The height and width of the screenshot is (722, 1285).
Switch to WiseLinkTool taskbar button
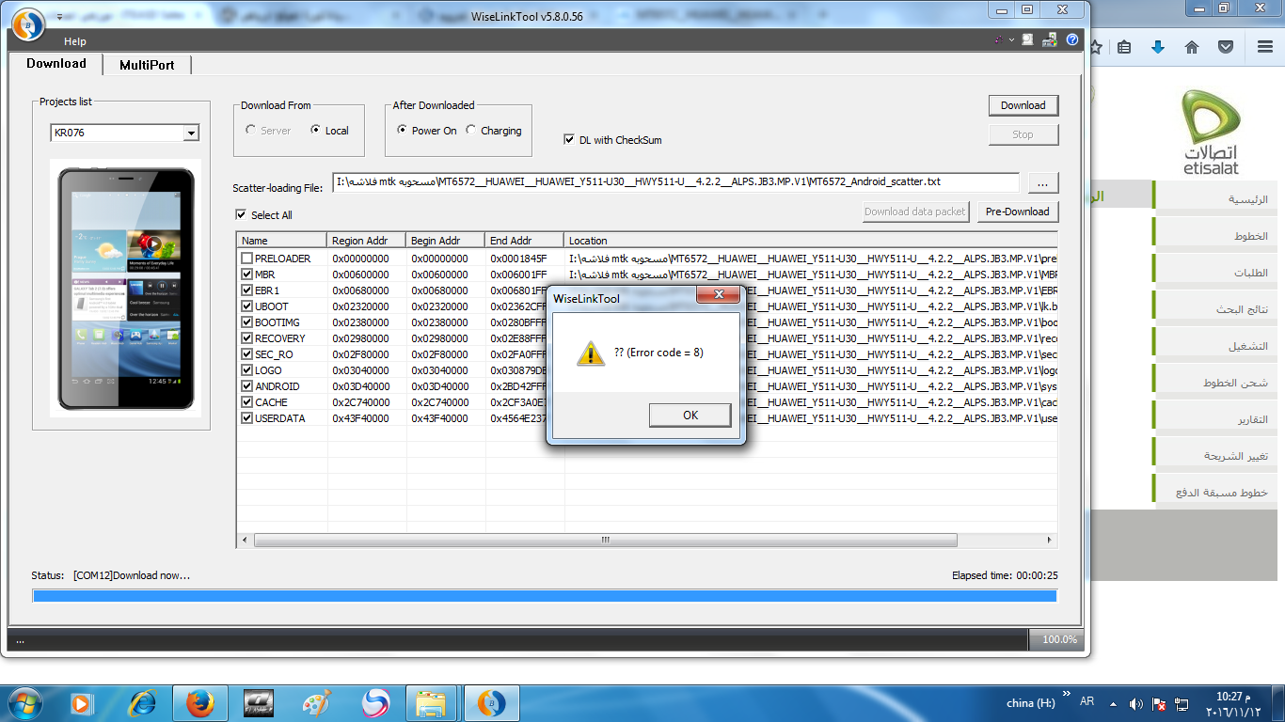coord(491,702)
